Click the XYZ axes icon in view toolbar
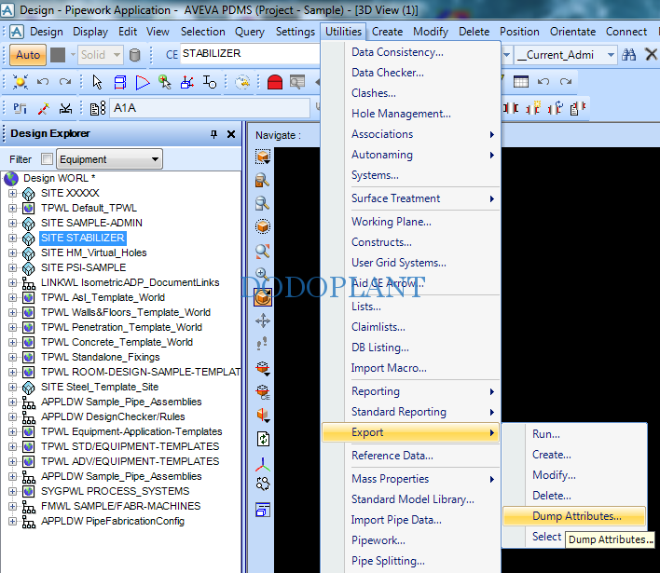 263,464
